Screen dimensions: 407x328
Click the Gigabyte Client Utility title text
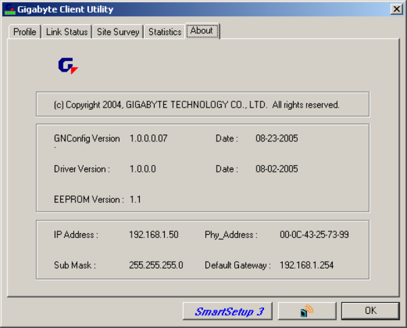(65, 9)
